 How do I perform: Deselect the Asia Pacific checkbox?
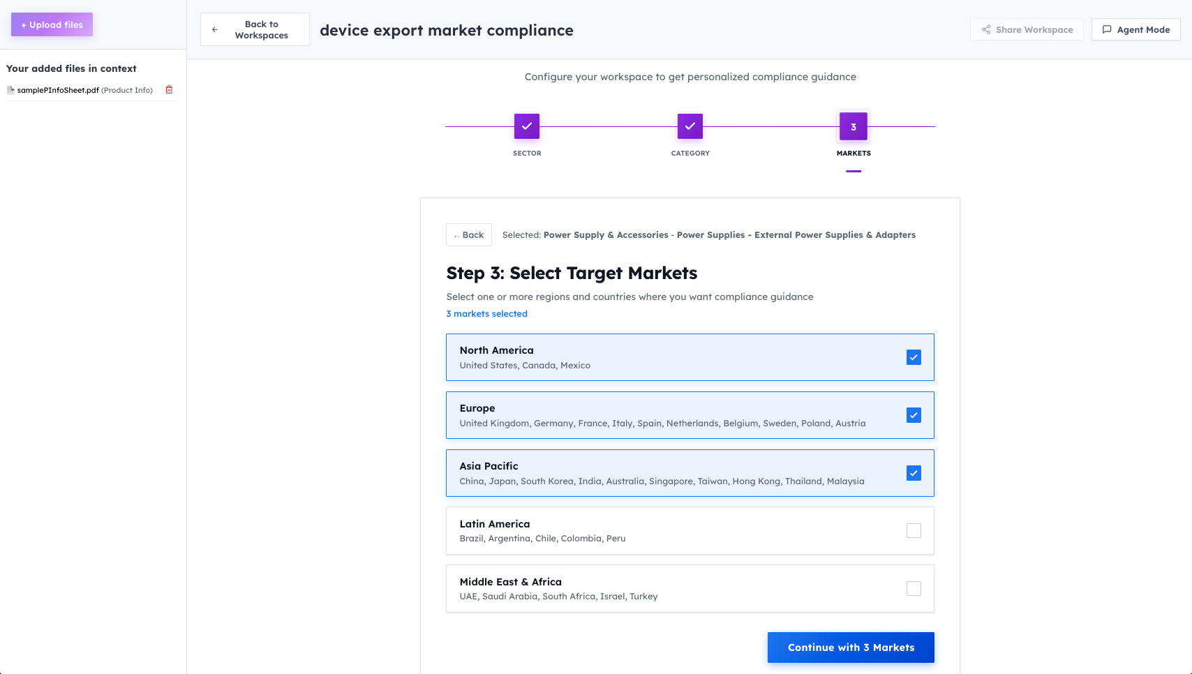[x=914, y=473]
